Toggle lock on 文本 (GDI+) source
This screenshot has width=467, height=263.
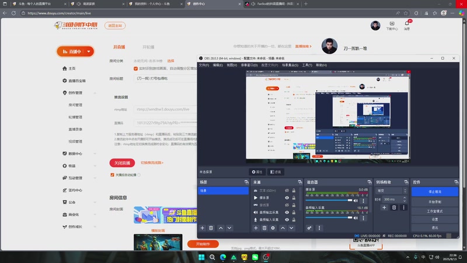294,191
